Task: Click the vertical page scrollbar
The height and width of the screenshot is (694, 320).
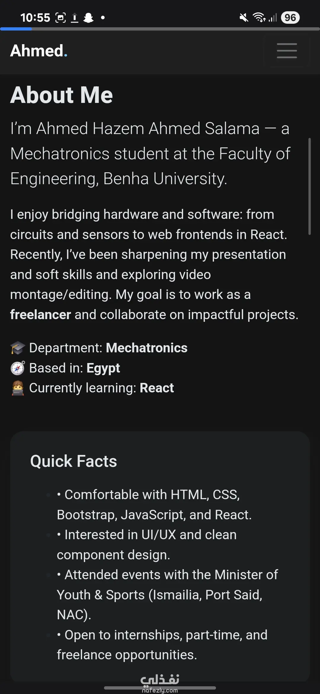Action: click(309, 186)
